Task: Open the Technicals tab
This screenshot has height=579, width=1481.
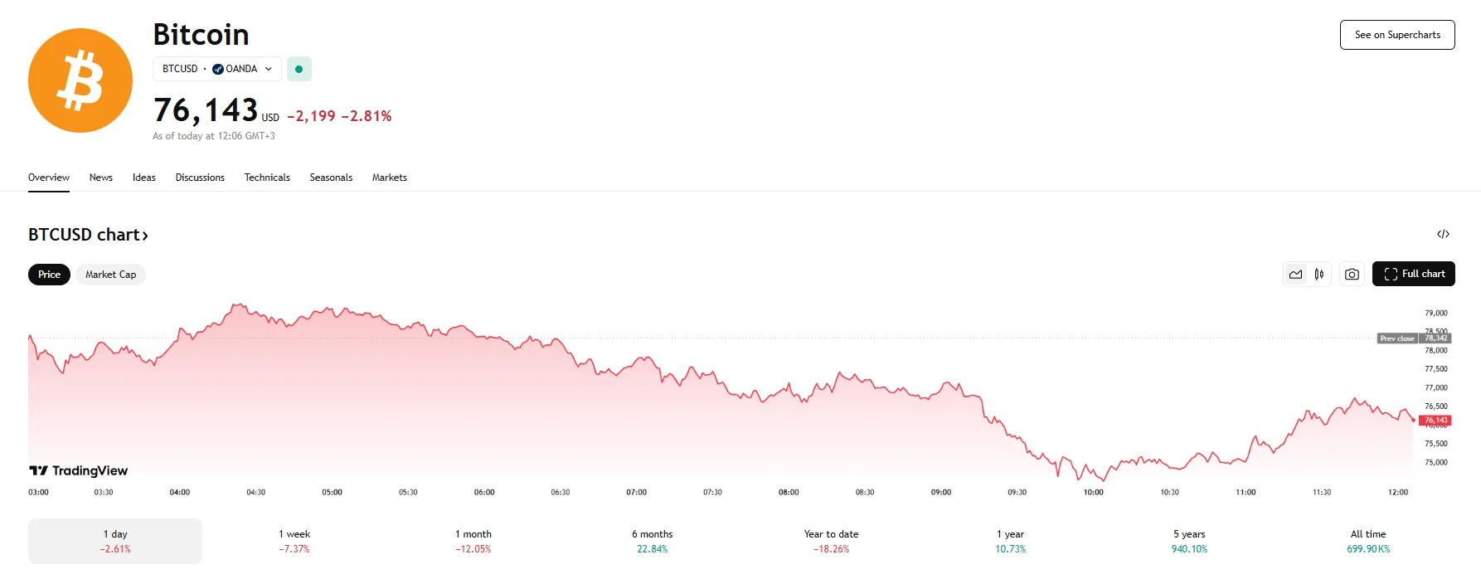Action: (x=267, y=178)
